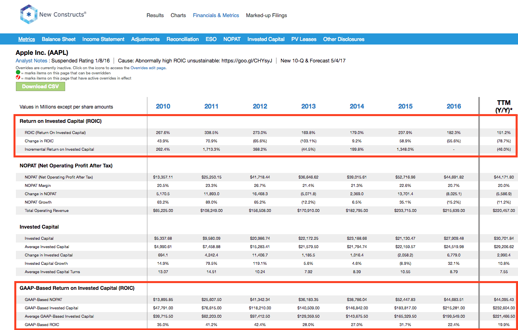Click the Suspended Rating 1/8/16 note
Viewport: 518px width, 330px height.
81,61
